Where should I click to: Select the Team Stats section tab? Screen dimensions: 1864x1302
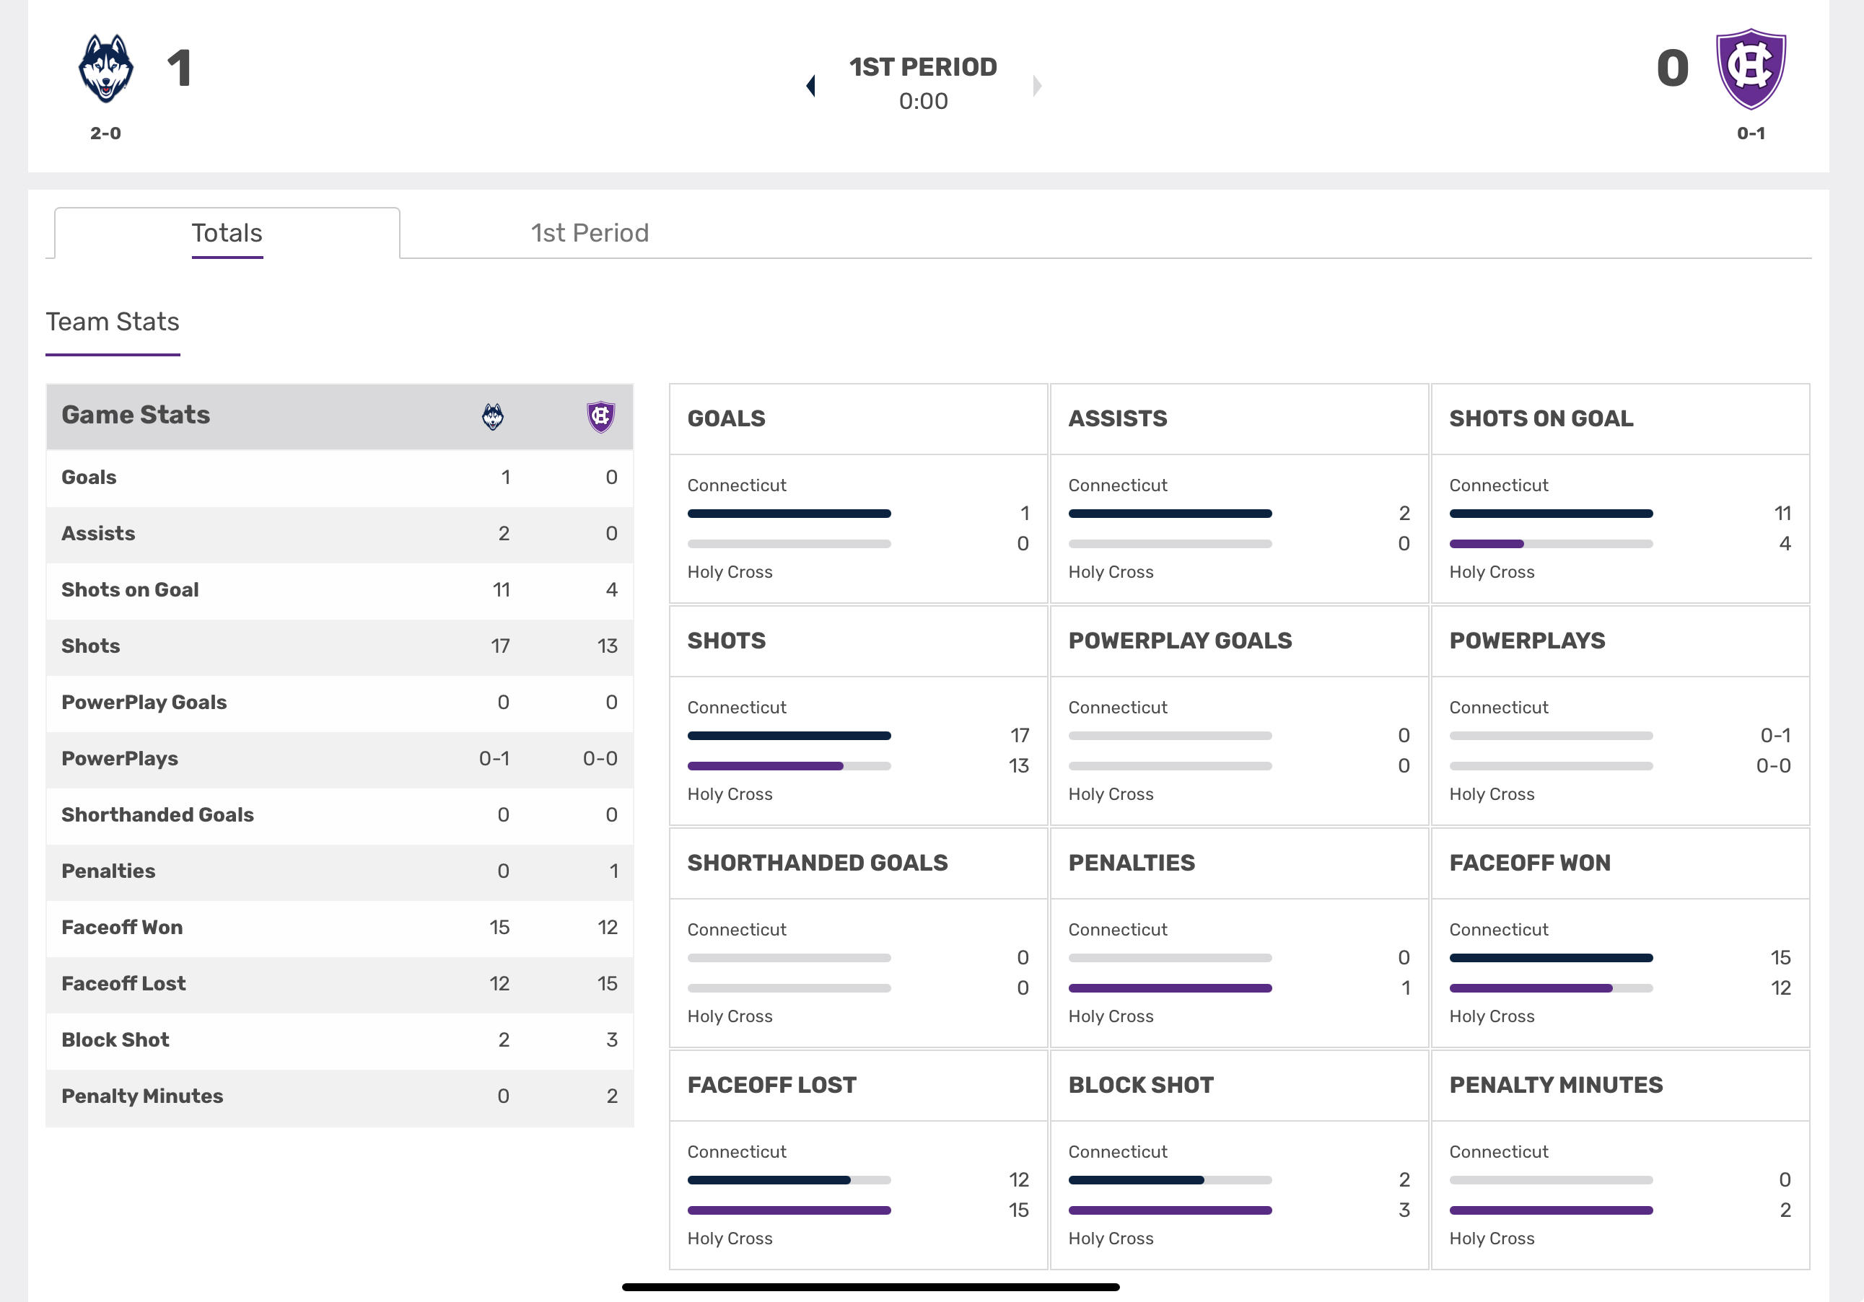coord(113,322)
